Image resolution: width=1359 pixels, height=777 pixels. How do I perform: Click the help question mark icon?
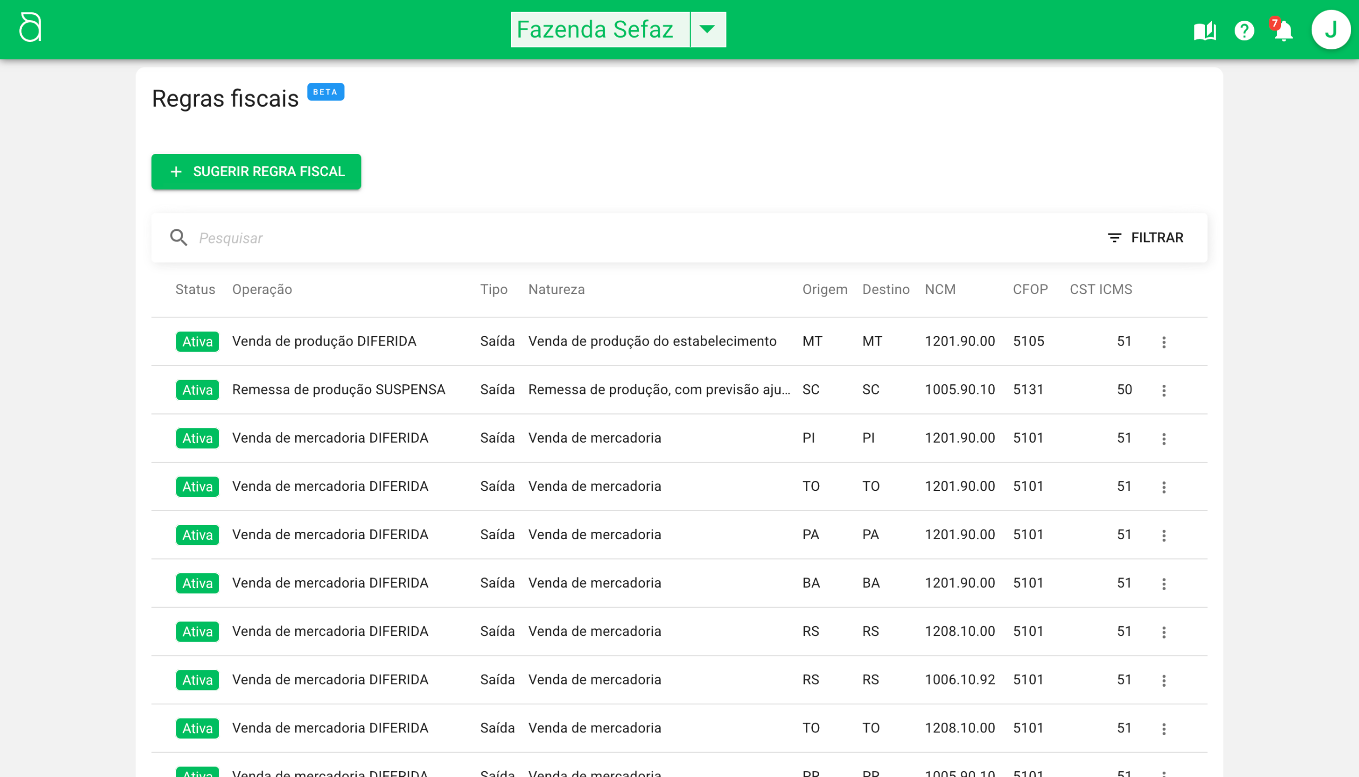point(1244,30)
